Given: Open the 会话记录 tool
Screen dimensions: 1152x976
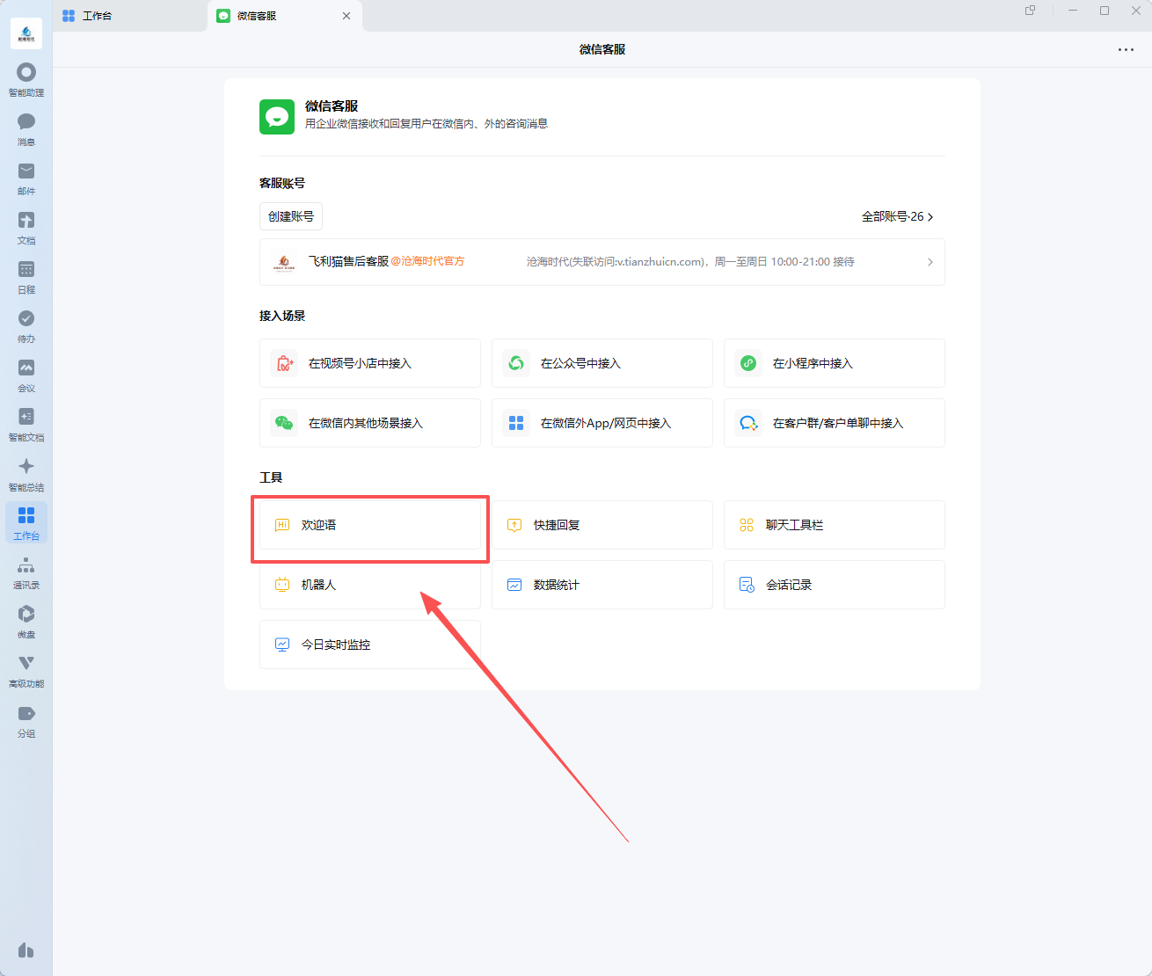Looking at the screenshot, I should click(x=835, y=585).
